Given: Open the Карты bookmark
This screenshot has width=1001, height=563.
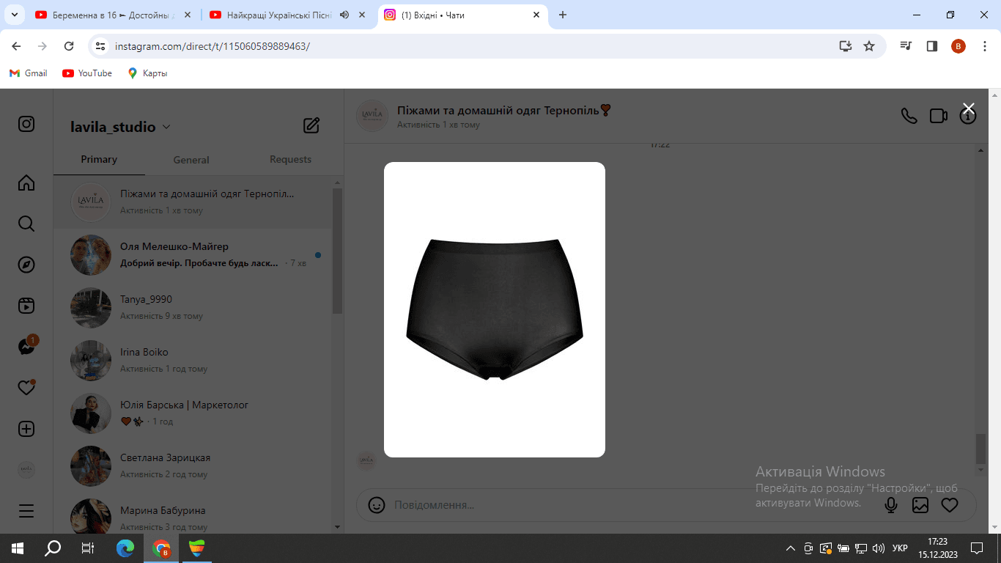Looking at the screenshot, I should point(147,73).
